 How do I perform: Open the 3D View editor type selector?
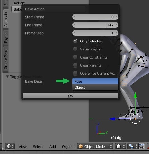click(x=10, y=146)
